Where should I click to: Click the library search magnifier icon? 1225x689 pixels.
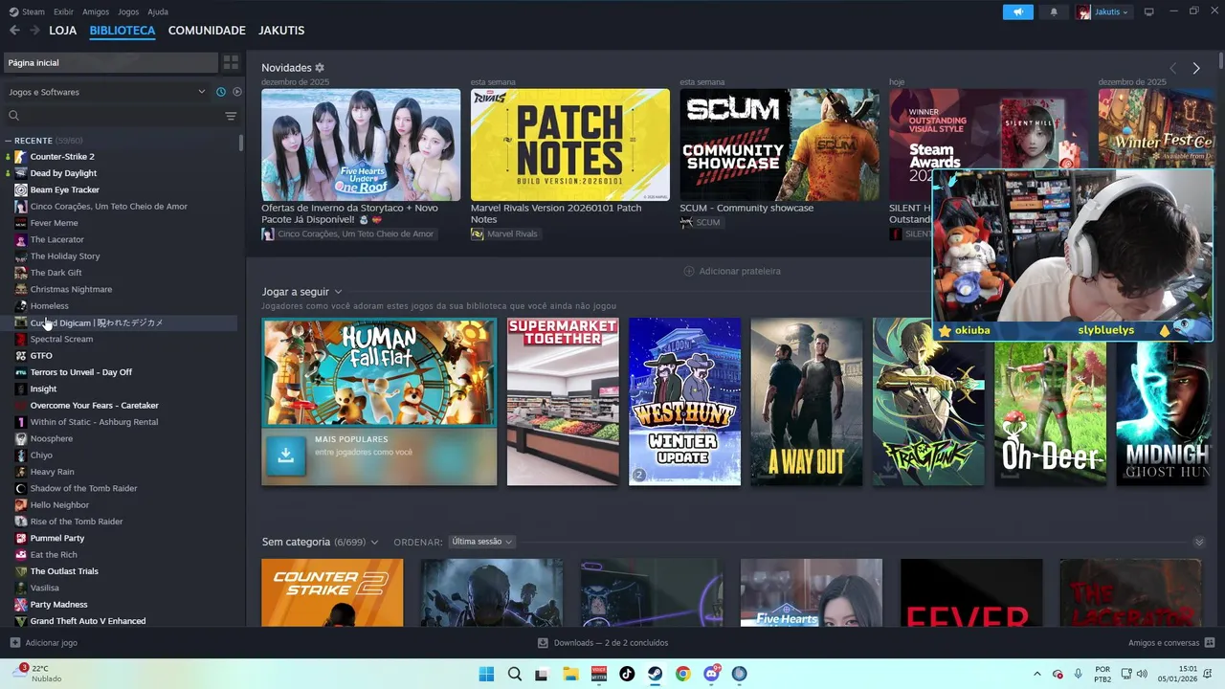(13, 116)
